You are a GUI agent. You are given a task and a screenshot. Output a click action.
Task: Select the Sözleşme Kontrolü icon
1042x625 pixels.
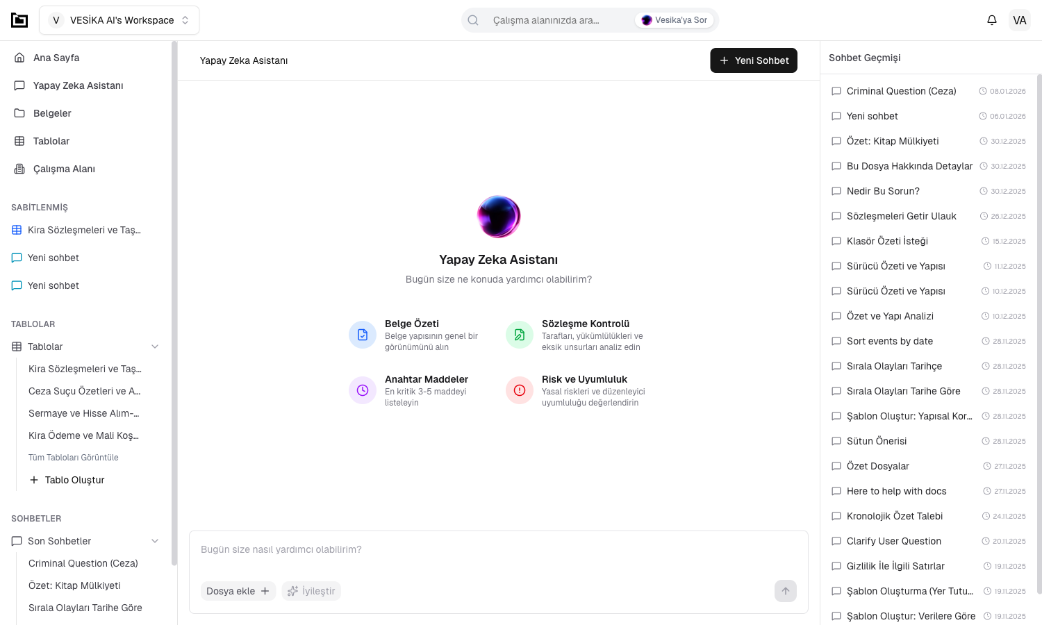tap(520, 335)
